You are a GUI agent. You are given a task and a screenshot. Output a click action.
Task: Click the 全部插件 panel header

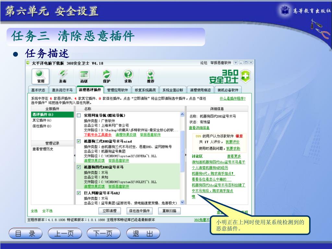pyautogui.click(x=52, y=109)
